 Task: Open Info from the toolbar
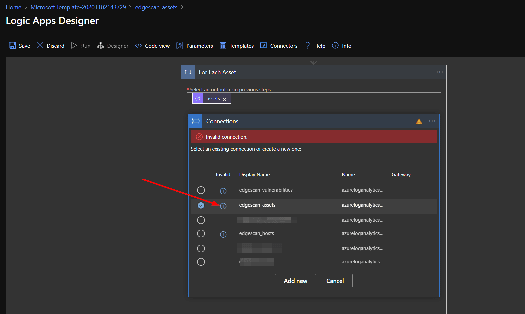click(x=342, y=46)
